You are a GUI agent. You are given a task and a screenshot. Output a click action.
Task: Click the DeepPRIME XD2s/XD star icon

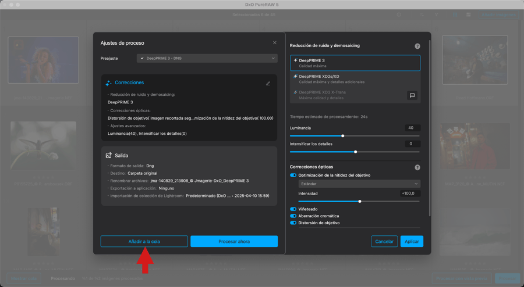(x=295, y=76)
